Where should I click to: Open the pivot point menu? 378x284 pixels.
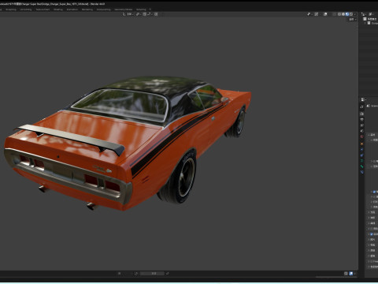click(x=139, y=14)
